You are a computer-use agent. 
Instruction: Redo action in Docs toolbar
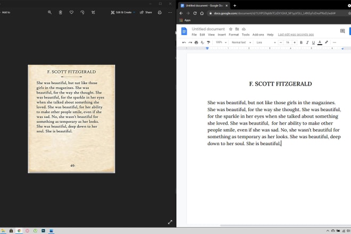(x=190, y=43)
